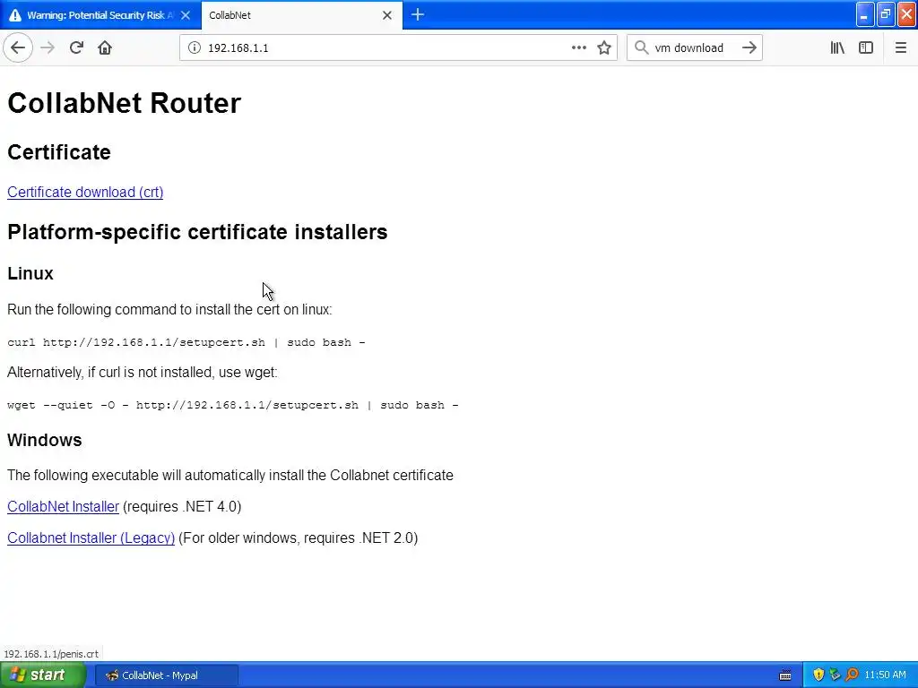
Task: Click the 11:50 AM system clock
Action: [885, 675]
